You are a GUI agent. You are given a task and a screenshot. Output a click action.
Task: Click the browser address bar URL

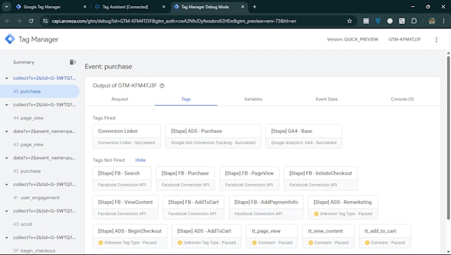point(174,21)
